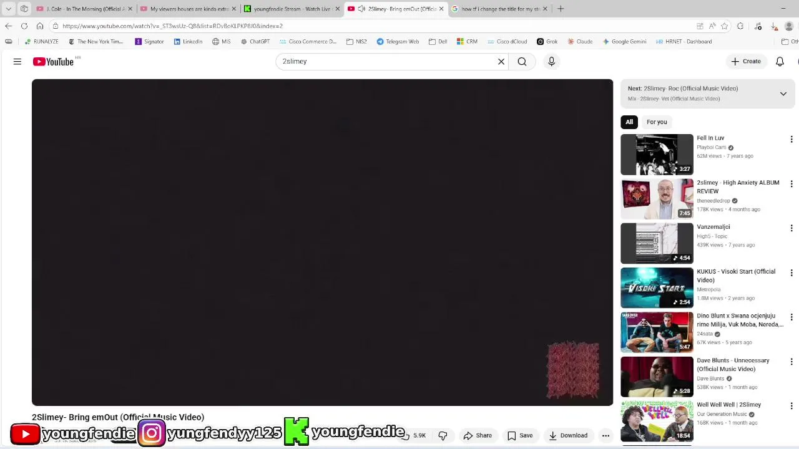This screenshot has height=449, width=799.
Task: Open options menu for High Anxiety ALBUM REVIEW
Action: (791, 184)
